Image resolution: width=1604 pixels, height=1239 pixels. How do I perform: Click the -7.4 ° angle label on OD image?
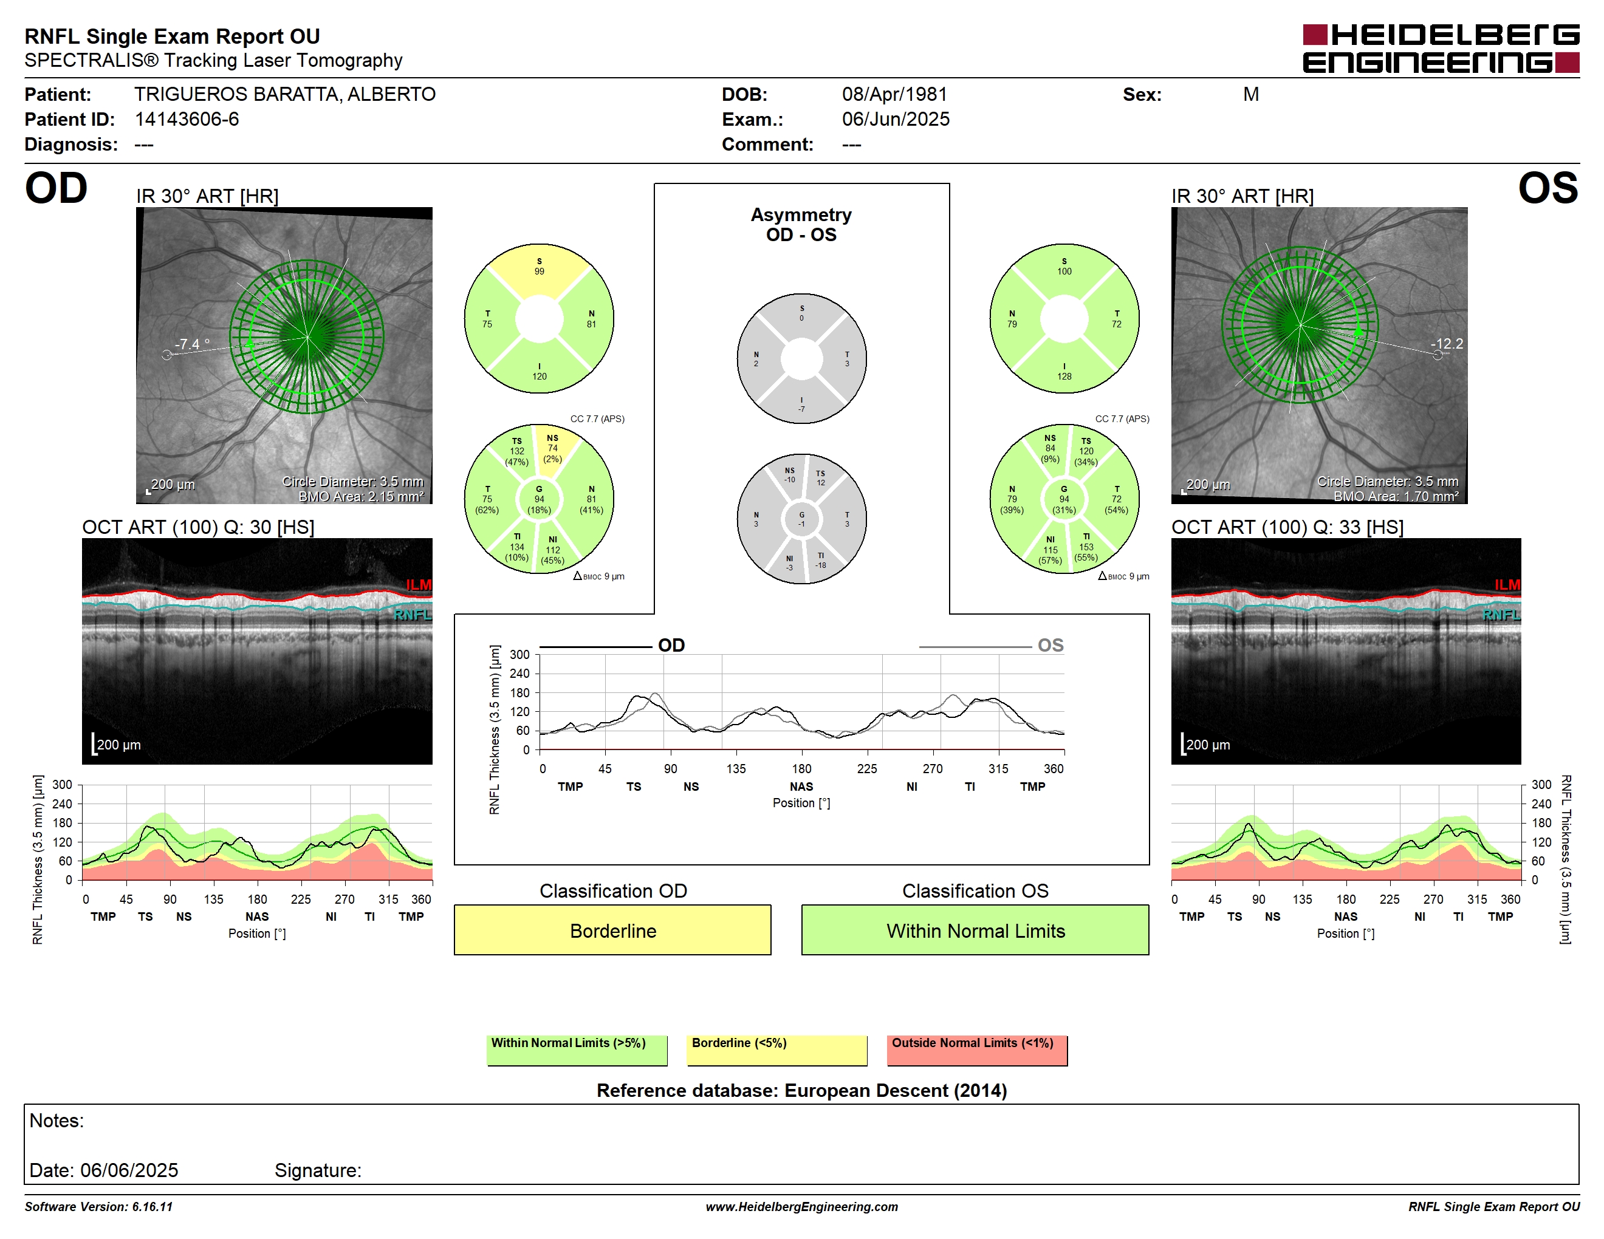tap(191, 344)
